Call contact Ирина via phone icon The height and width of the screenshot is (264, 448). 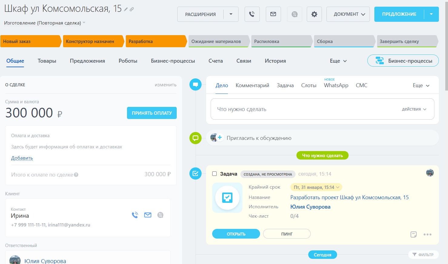(x=135, y=215)
